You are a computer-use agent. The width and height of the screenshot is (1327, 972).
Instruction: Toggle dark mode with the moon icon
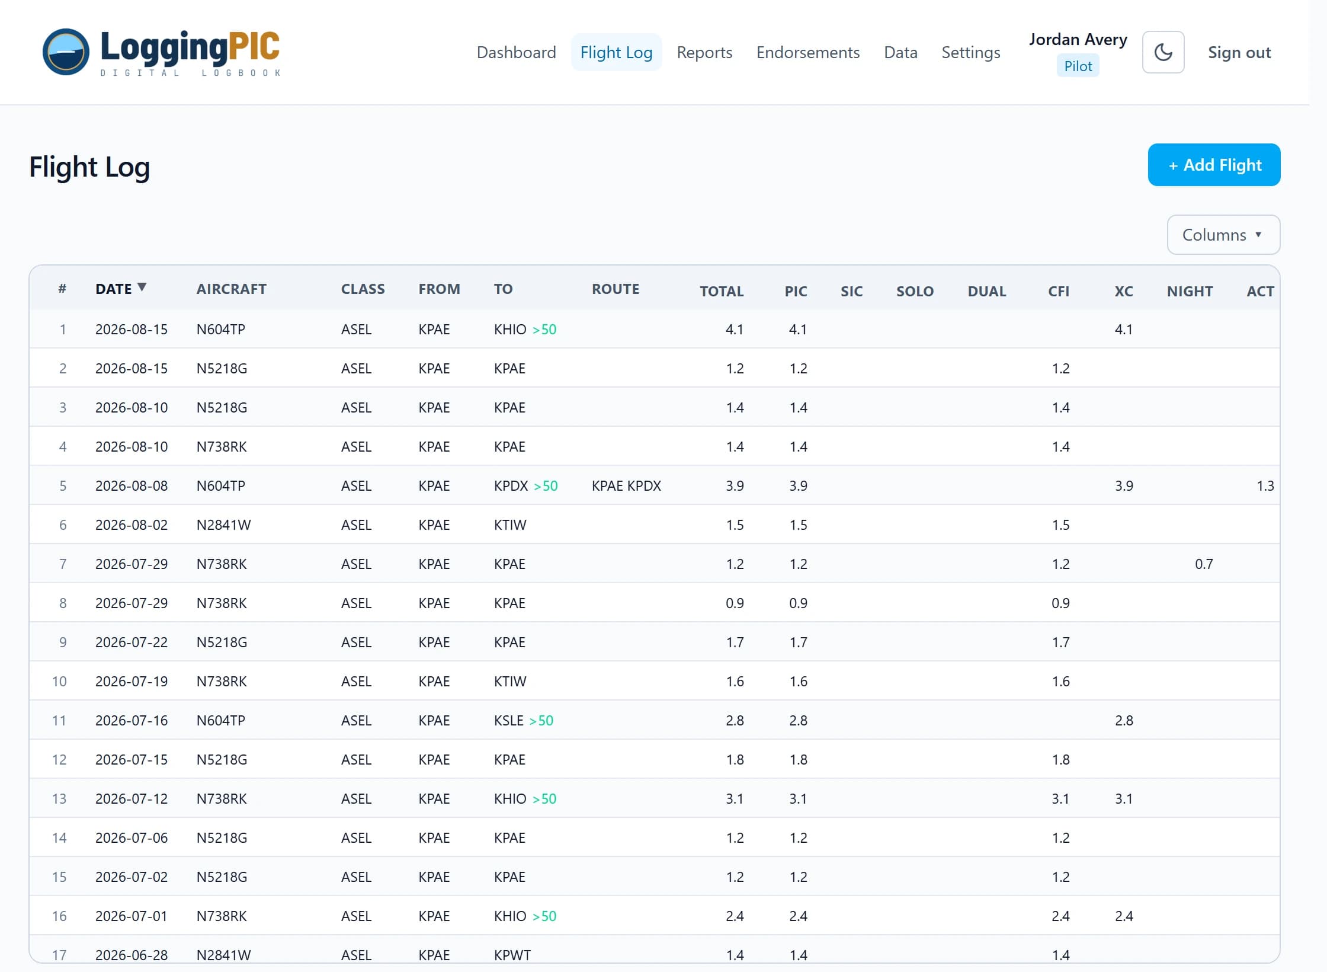tap(1163, 52)
